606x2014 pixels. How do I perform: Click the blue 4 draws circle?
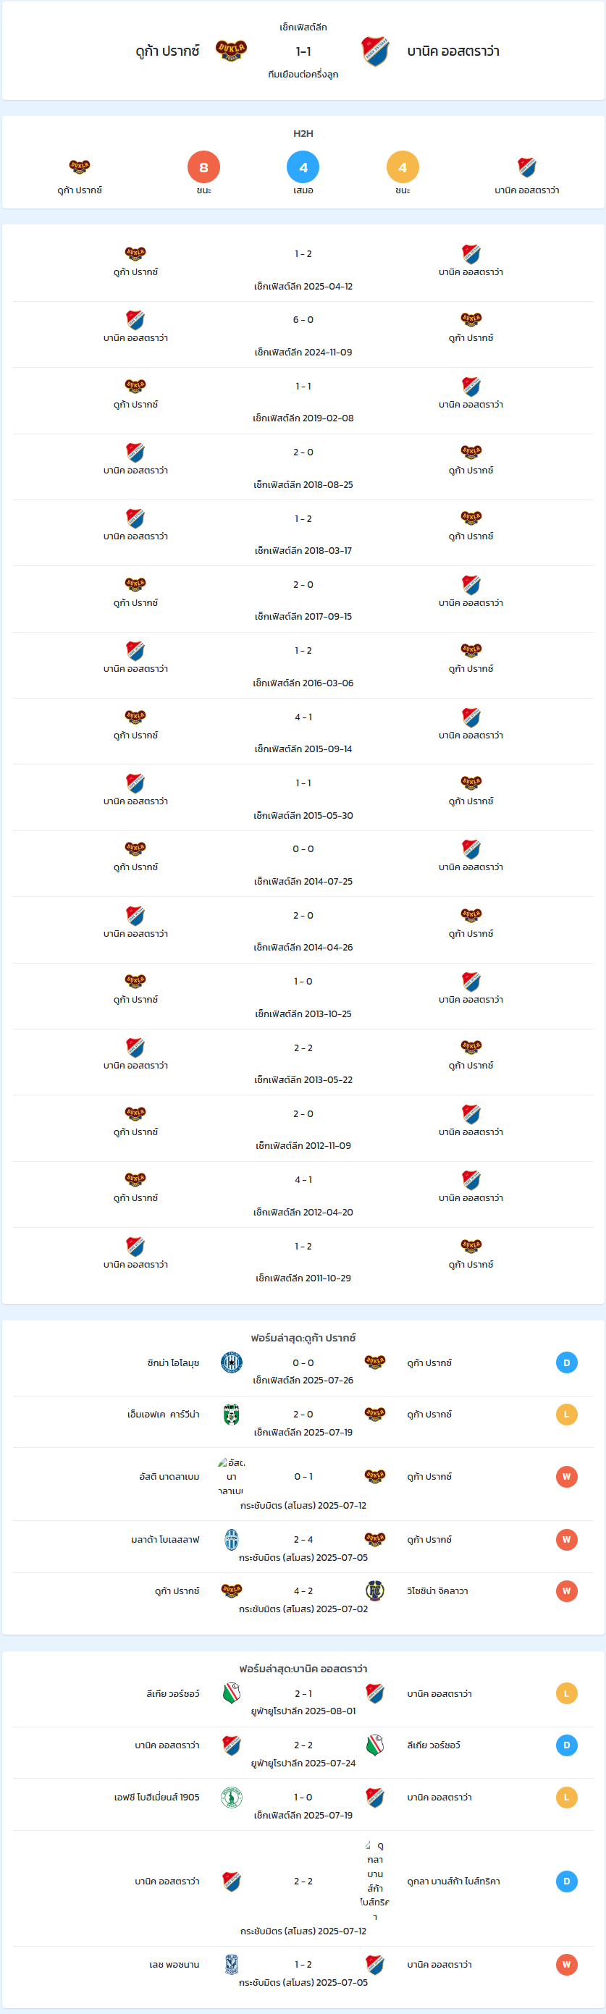click(x=303, y=167)
